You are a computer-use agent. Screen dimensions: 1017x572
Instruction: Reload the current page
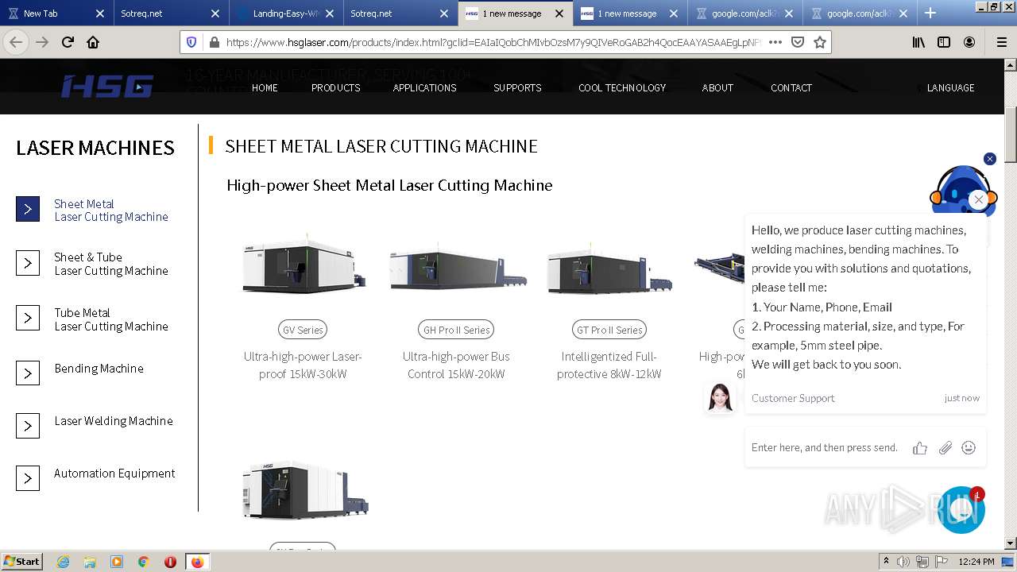[x=68, y=42]
